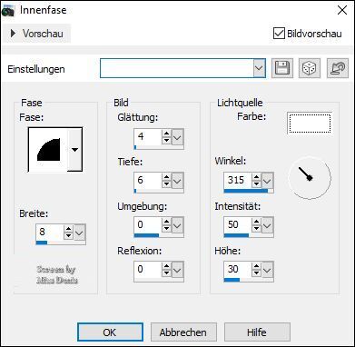Click the randomize parameters dice icon
The image size is (355, 347).
coord(310,68)
